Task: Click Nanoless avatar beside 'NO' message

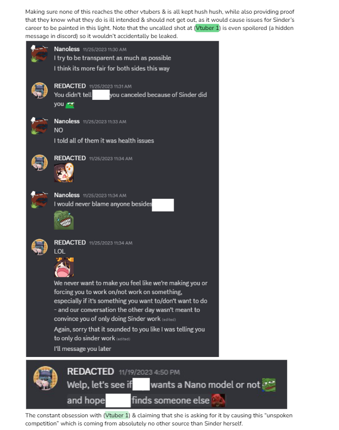Action: point(39,126)
